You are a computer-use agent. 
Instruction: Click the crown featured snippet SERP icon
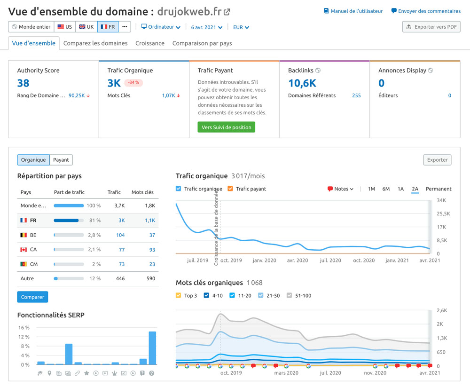(x=114, y=373)
